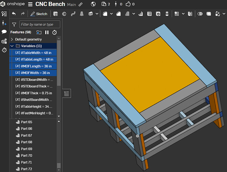Toggle pause regeneration button
Viewport: 227px width, 172px height.
(x=47, y=32)
